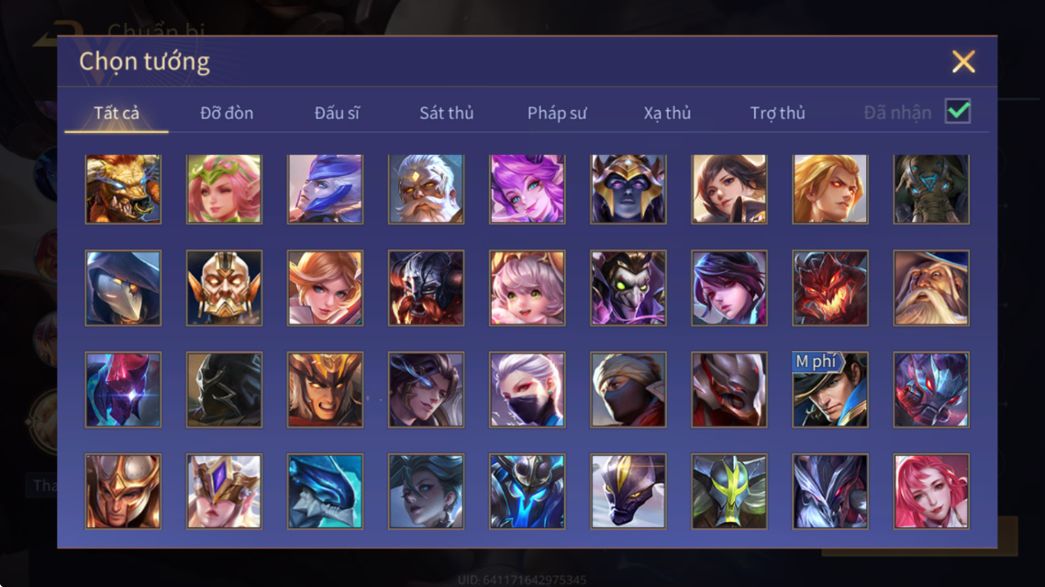Pick the pink-haired woman in bottom row
Image resolution: width=1045 pixels, height=587 pixels.
point(931,491)
